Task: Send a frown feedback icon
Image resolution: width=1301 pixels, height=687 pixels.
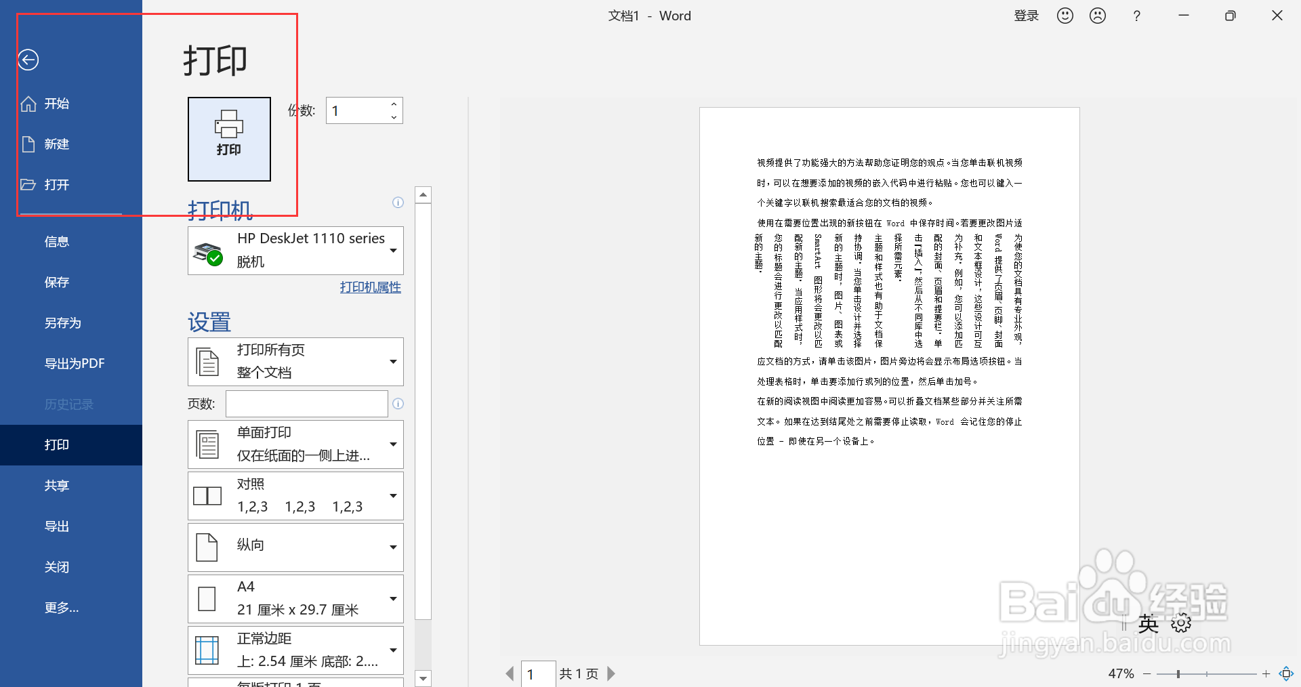Action: pyautogui.click(x=1098, y=16)
